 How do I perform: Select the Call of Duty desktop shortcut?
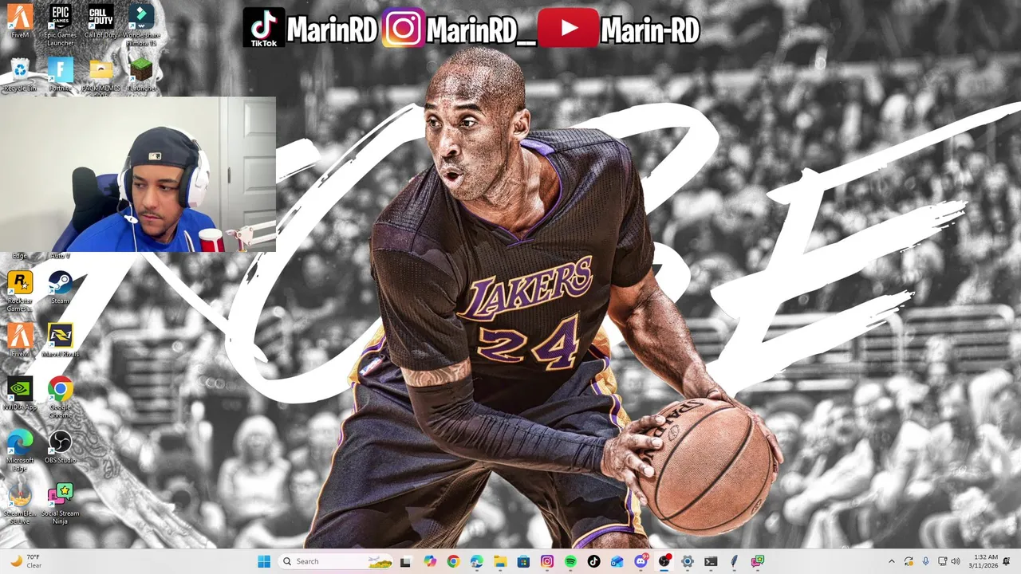coord(101,21)
